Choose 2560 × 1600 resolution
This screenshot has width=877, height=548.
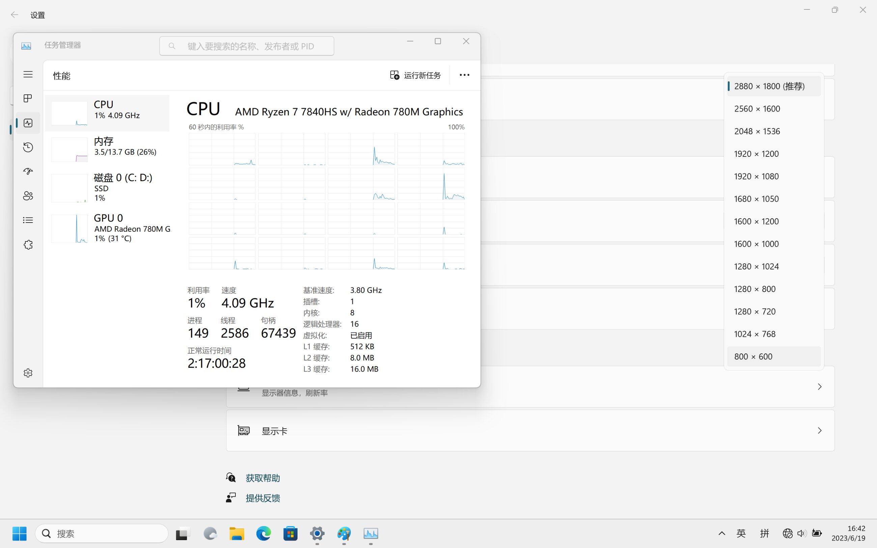coord(774,109)
